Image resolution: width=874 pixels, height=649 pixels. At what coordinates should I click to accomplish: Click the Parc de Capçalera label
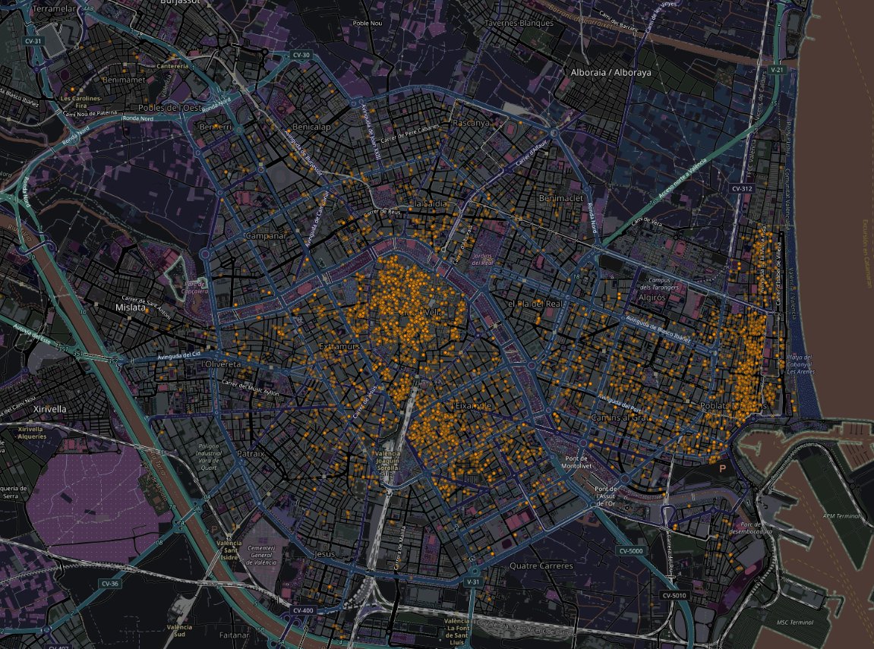194,288
